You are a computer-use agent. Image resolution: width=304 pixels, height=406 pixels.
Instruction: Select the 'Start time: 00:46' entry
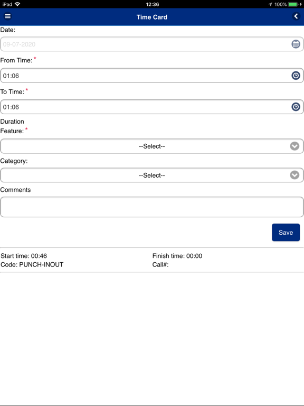click(x=24, y=256)
